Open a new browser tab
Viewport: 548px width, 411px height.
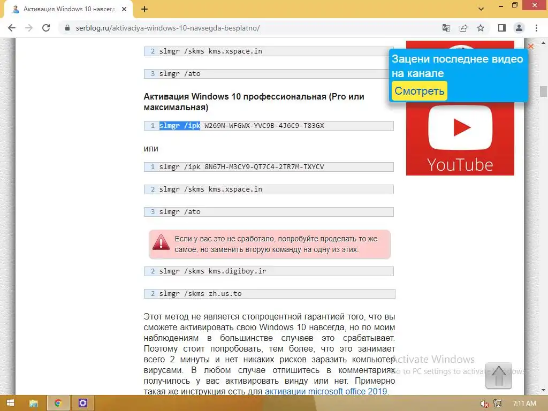(144, 10)
